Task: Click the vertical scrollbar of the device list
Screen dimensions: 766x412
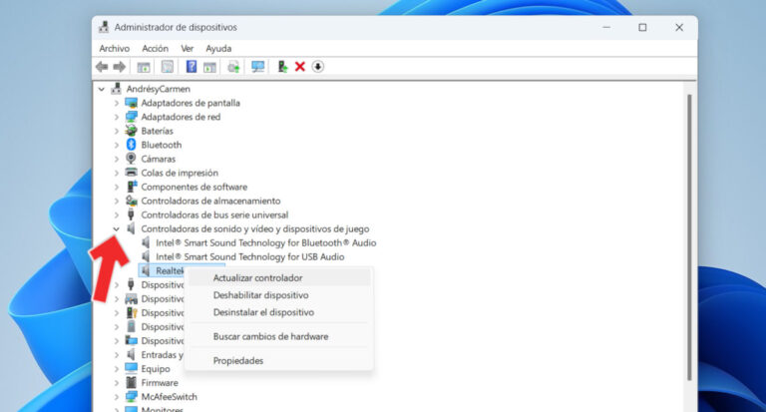Action: (x=687, y=239)
